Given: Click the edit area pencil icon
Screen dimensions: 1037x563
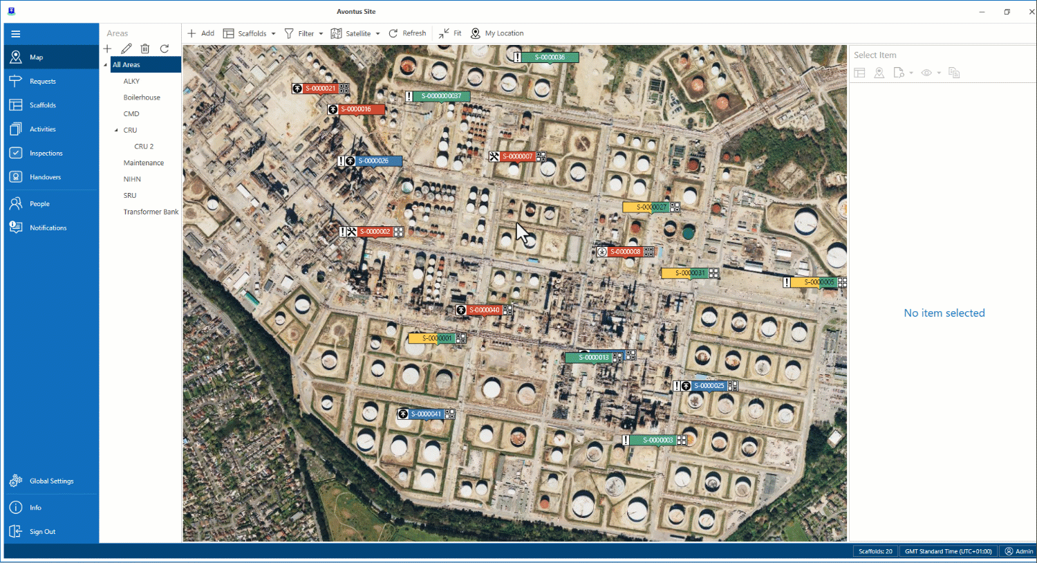Looking at the screenshot, I should [126, 48].
